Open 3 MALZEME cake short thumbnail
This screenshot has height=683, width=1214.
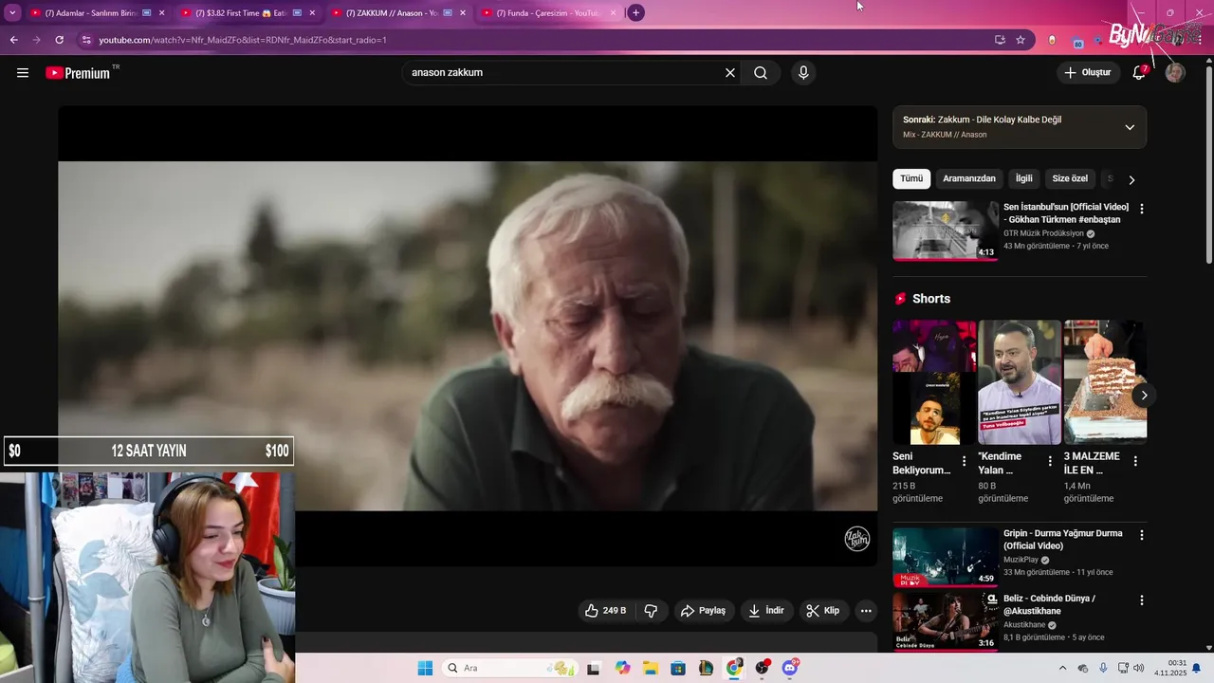pyautogui.click(x=1105, y=382)
